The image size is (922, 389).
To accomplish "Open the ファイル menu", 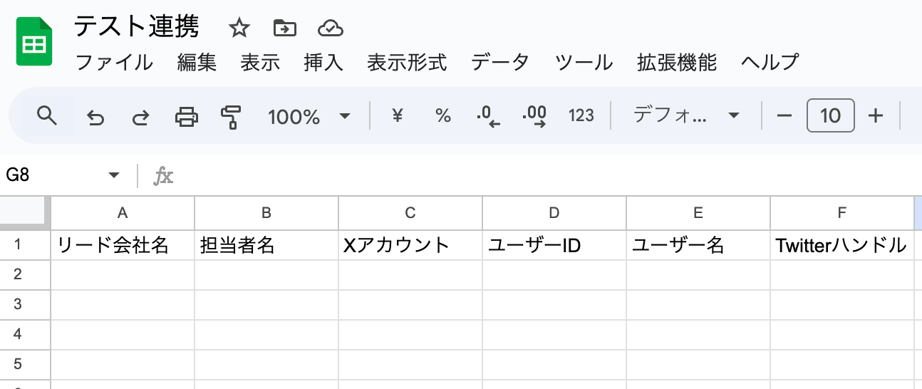I will coord(114,63).
